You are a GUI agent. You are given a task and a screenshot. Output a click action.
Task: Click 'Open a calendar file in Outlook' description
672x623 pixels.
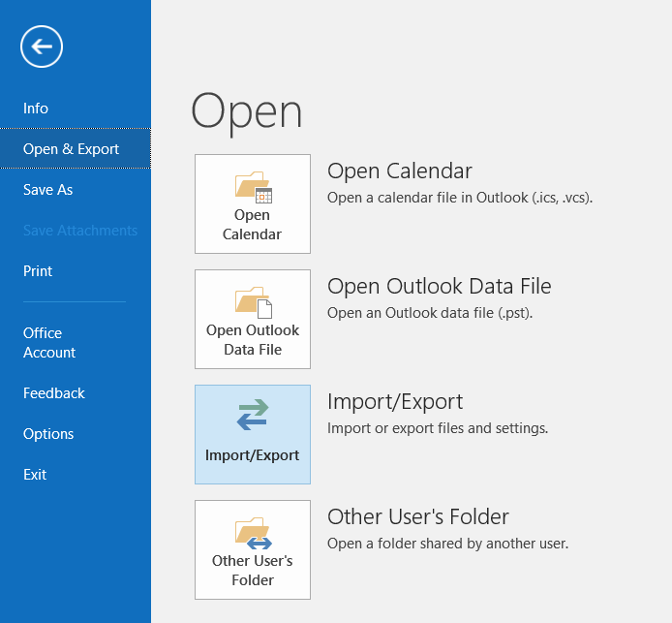point(460,198)
